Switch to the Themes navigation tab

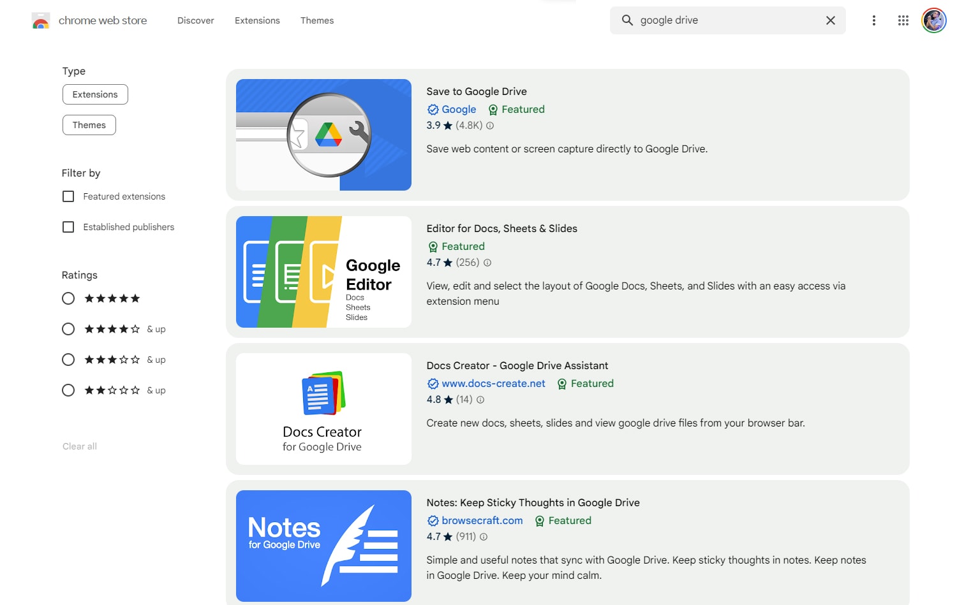(x=317, y=20)
